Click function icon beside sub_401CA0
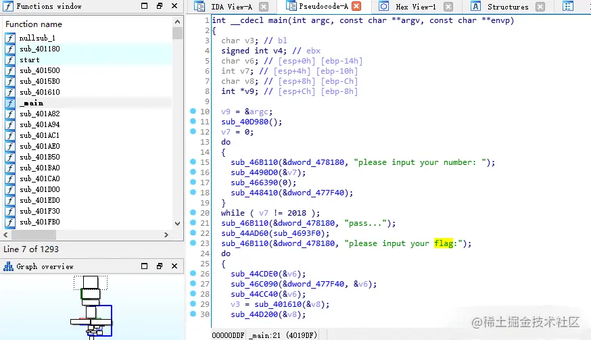 (10, 178)
